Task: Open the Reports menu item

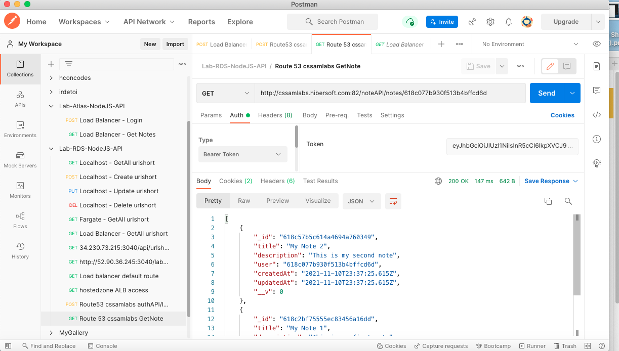Action: point(201,22)
